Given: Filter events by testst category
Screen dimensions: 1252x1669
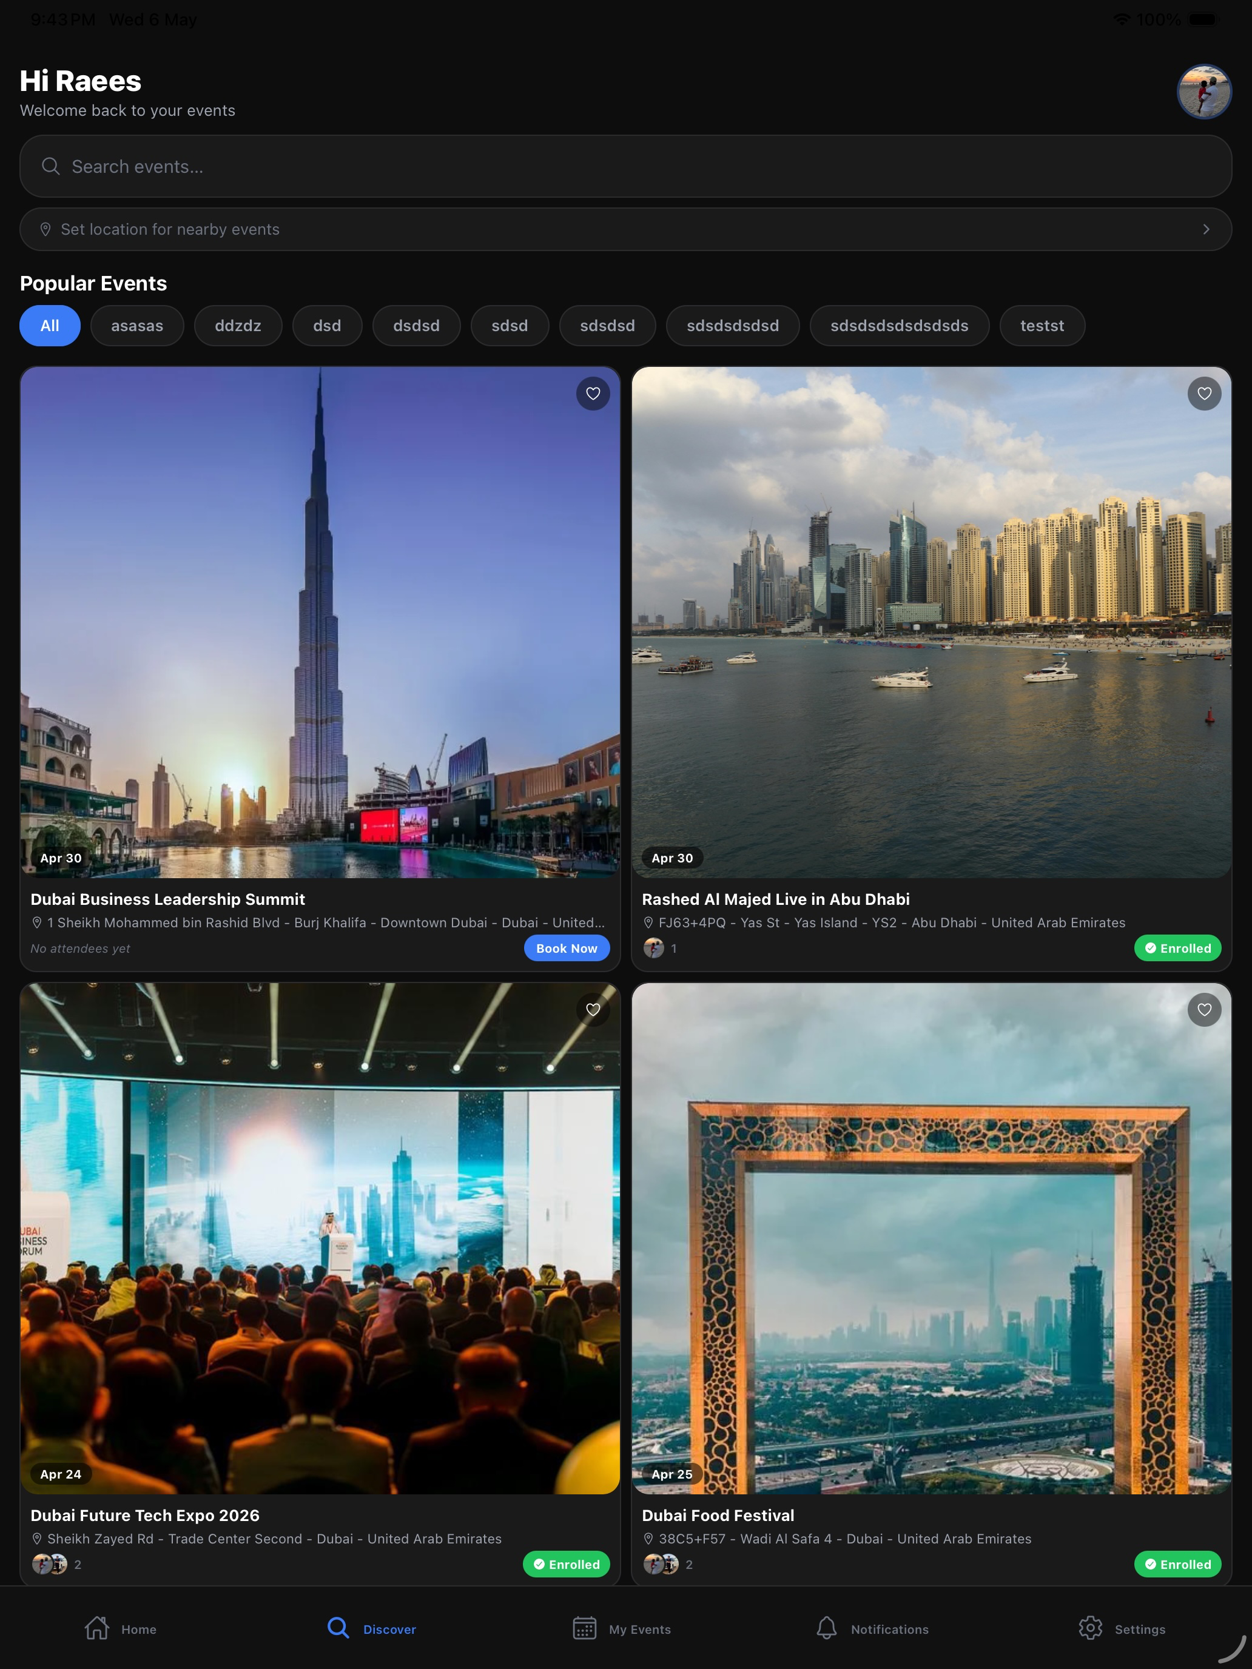Looking at the screenshot, I should 1042,326.
